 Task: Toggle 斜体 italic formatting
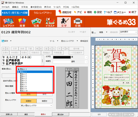coord(22,49)
